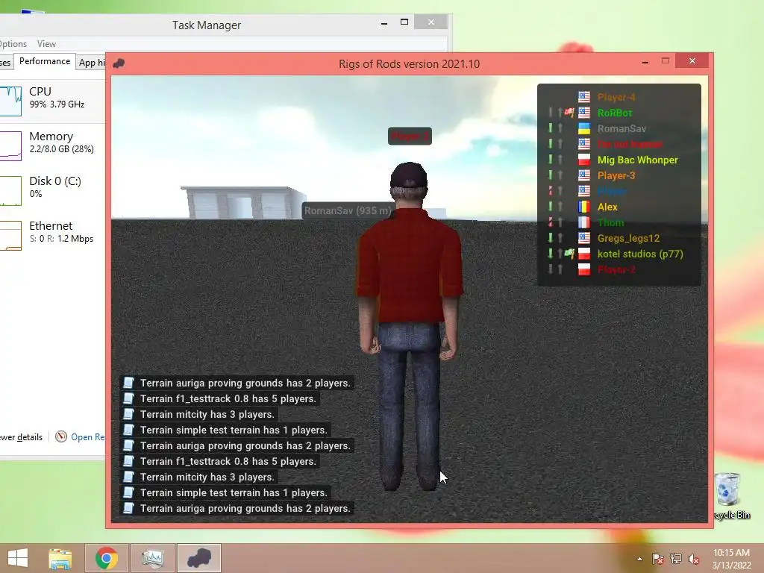
Task: Click the Polish flag beside Player-2
Action: tap(583, 269)
